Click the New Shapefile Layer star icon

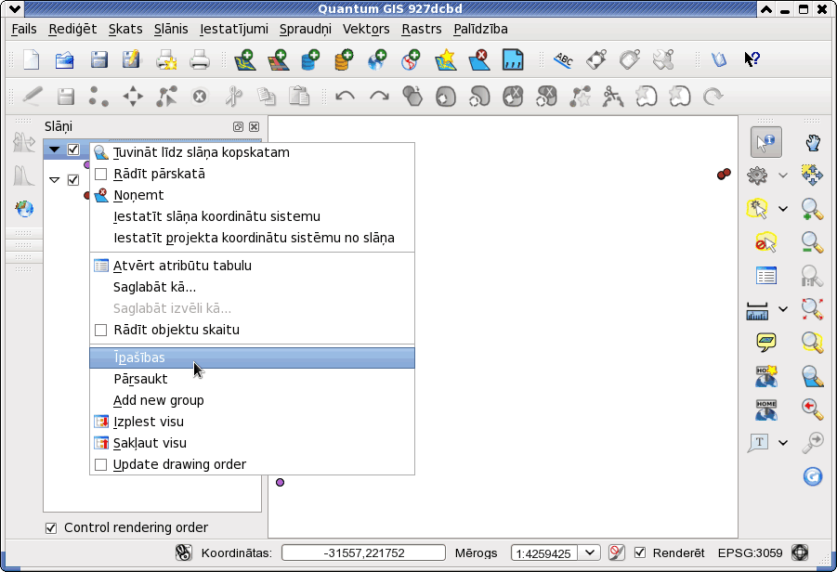coord(446,59)
